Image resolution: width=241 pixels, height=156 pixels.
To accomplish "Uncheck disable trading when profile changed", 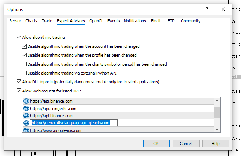I will pos(24,55).
